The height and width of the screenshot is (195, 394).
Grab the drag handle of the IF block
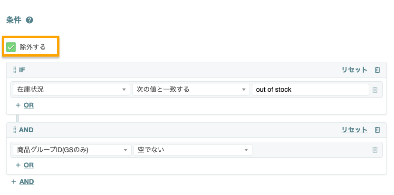[x=15, y=70]
